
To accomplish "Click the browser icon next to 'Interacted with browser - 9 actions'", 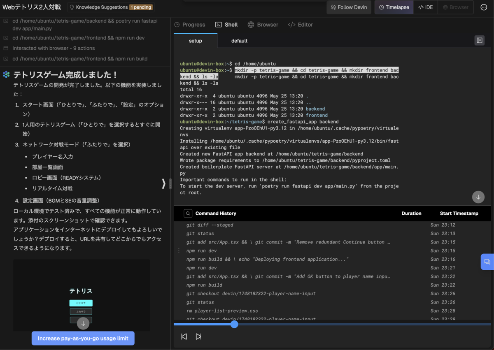I will point(6,48).
